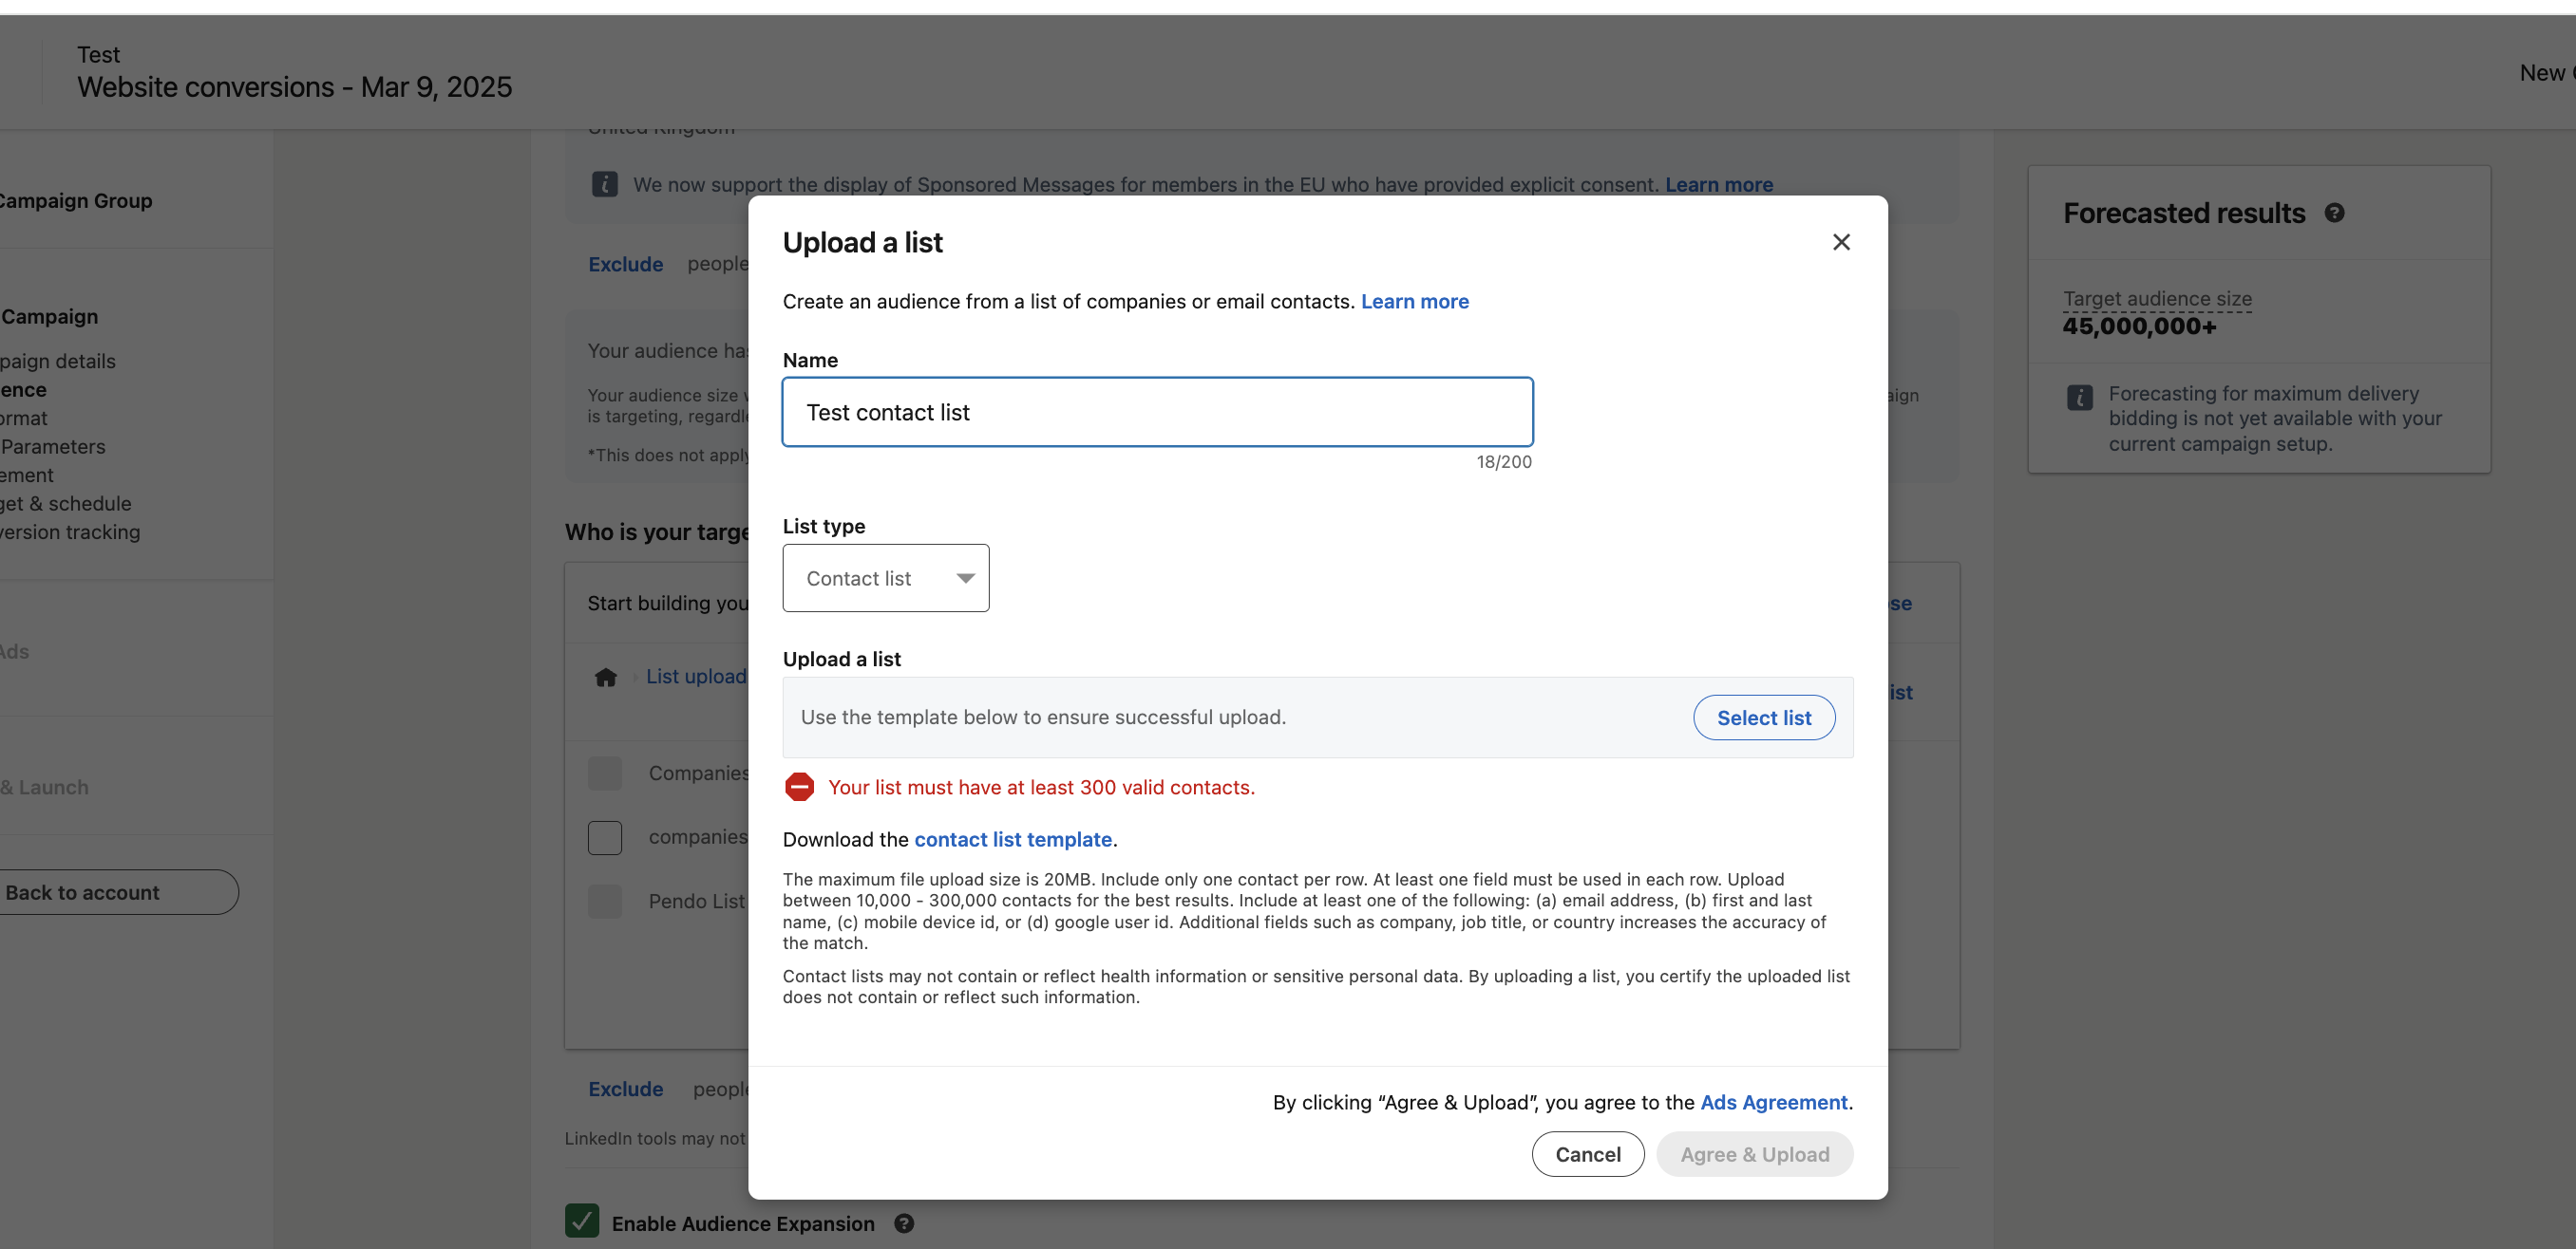Viewport: 2576px width, 1249px height.
Task: Open the contact list template link
Action: (1012, 839)
